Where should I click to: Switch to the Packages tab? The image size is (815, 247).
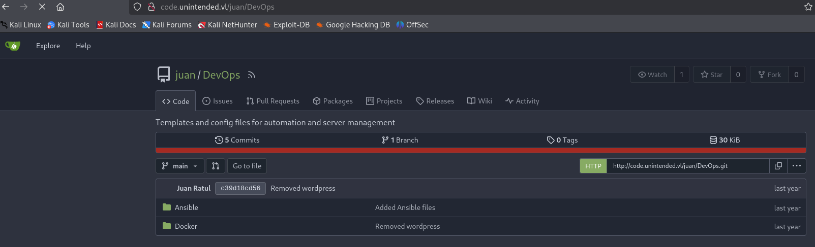pyautogui.click(x=333, y=101)
